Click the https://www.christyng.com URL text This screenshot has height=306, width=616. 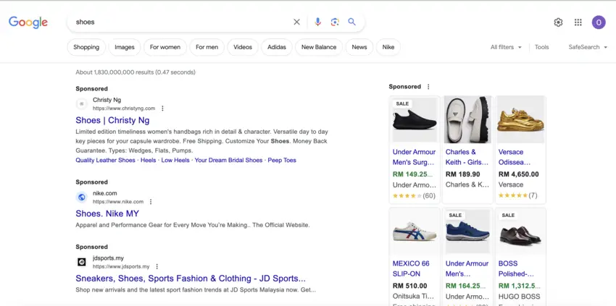tap(124, 109)
